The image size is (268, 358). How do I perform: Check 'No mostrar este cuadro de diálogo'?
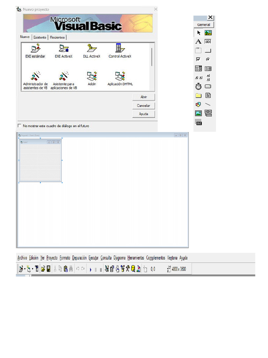pos(20,126)
